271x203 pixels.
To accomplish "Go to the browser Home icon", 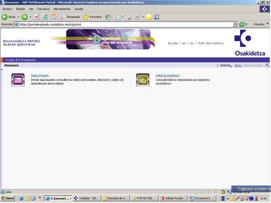I will (53, 17).
